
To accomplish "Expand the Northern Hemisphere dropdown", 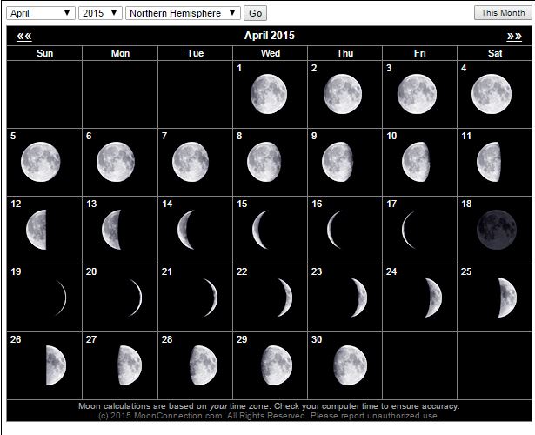I will click(x=183, y=13).
